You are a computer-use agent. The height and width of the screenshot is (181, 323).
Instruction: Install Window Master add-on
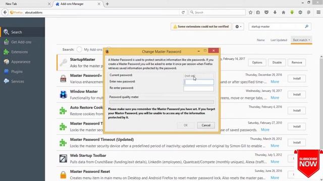pyautogui.click(x=297, y=95)
